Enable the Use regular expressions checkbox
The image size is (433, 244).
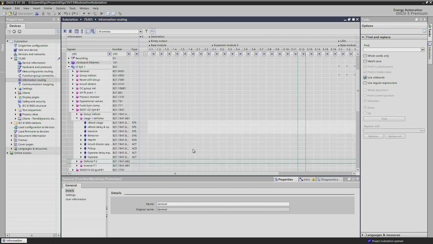365,83
